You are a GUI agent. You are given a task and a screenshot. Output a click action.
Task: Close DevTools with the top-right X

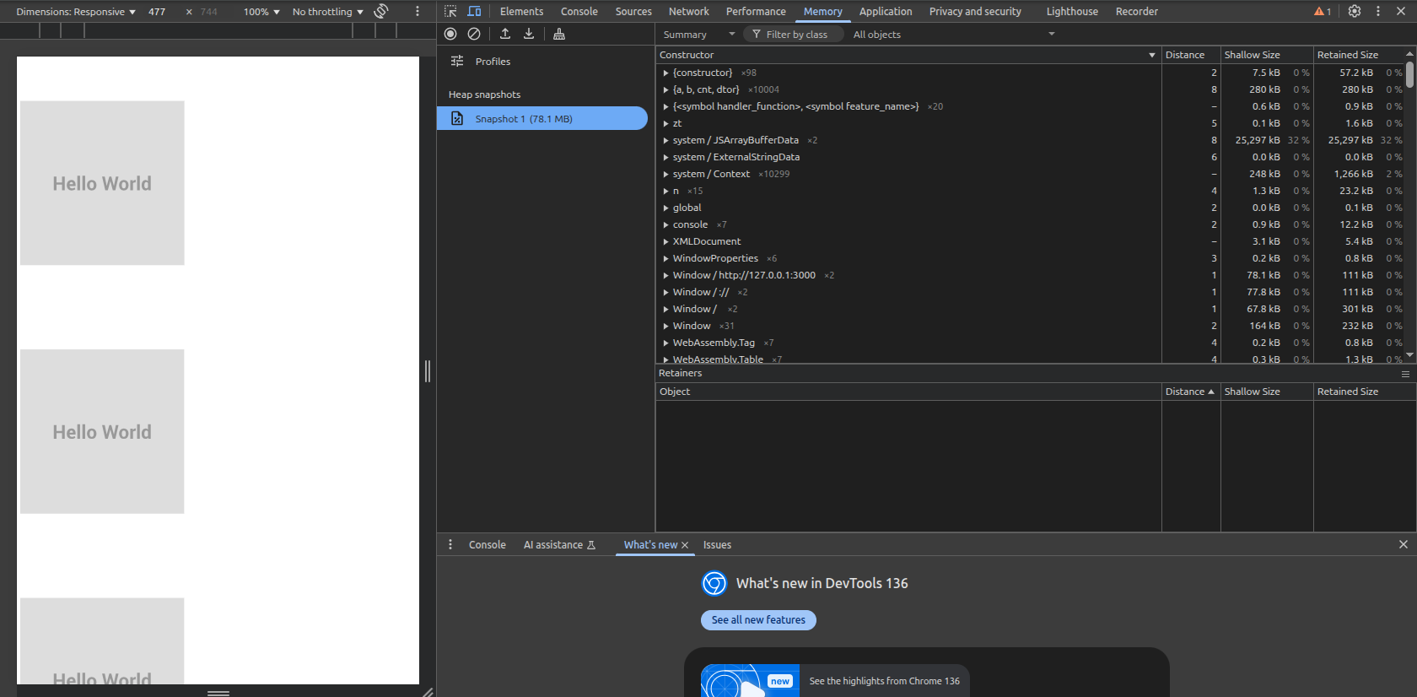1401,11
